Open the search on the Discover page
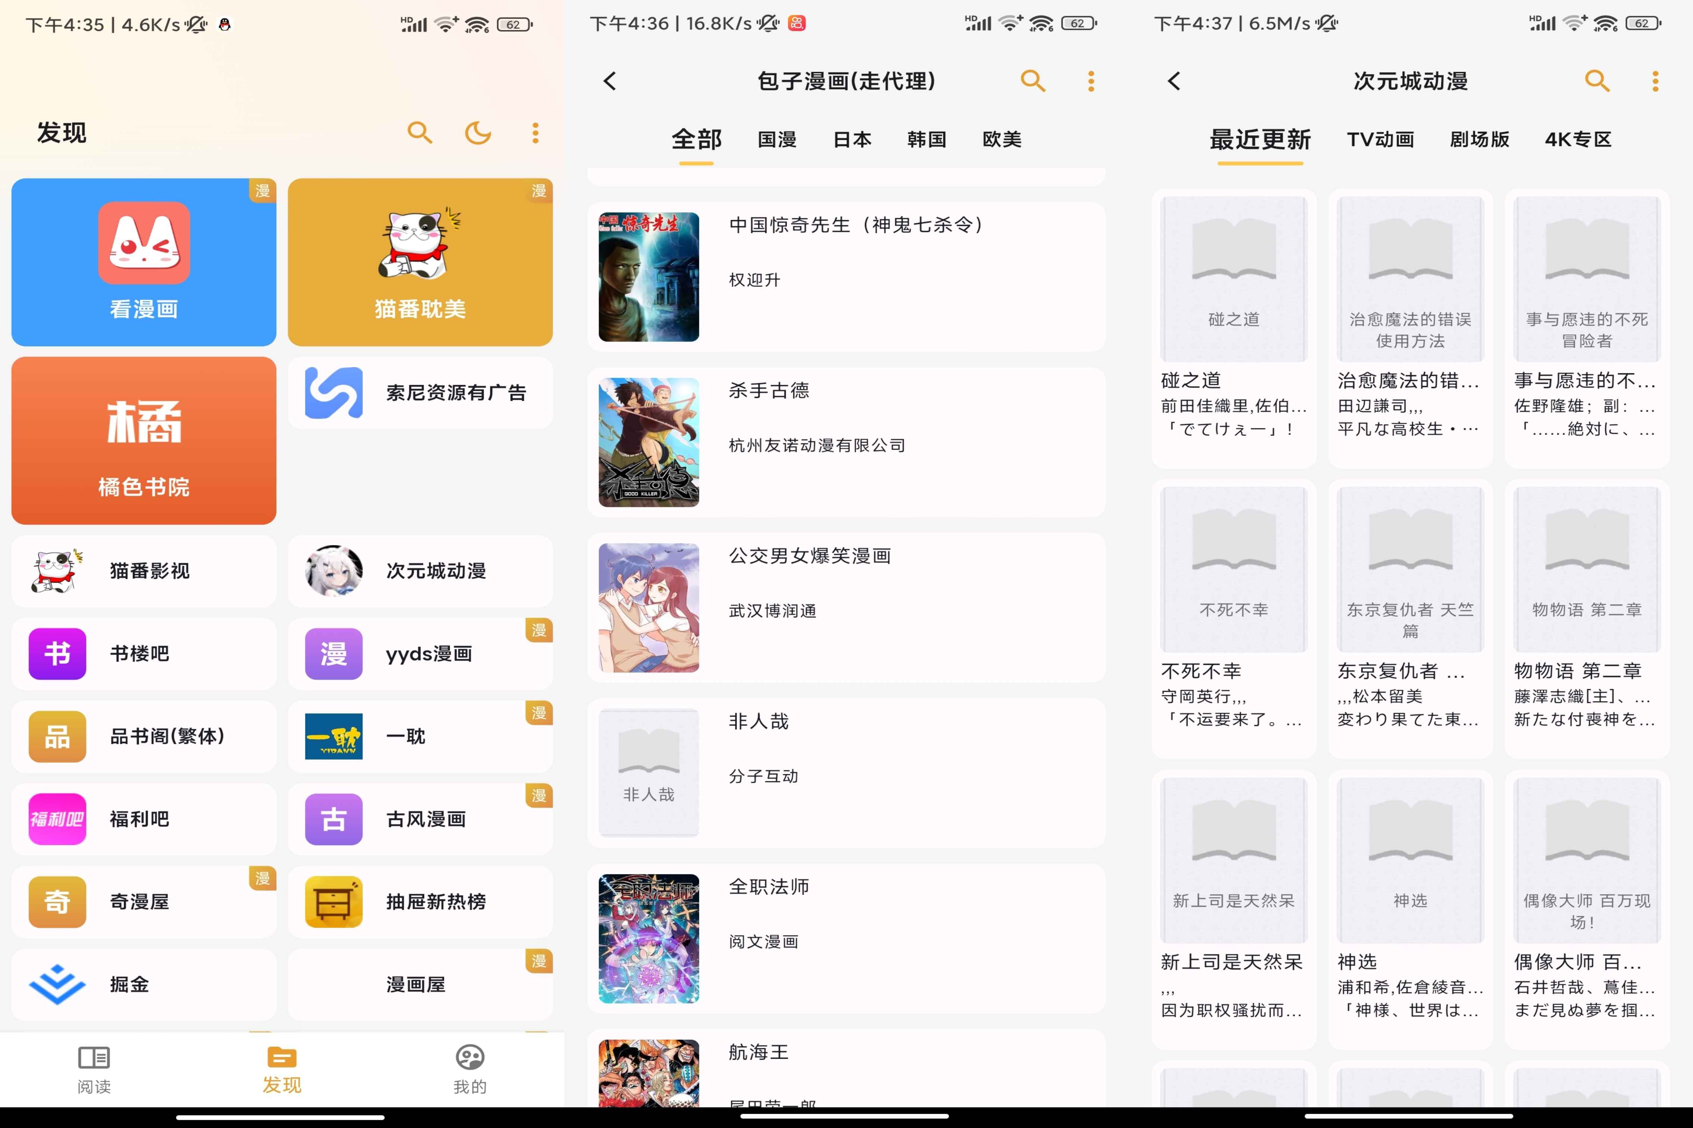Screen dimensions: 1693x1128 420,133
